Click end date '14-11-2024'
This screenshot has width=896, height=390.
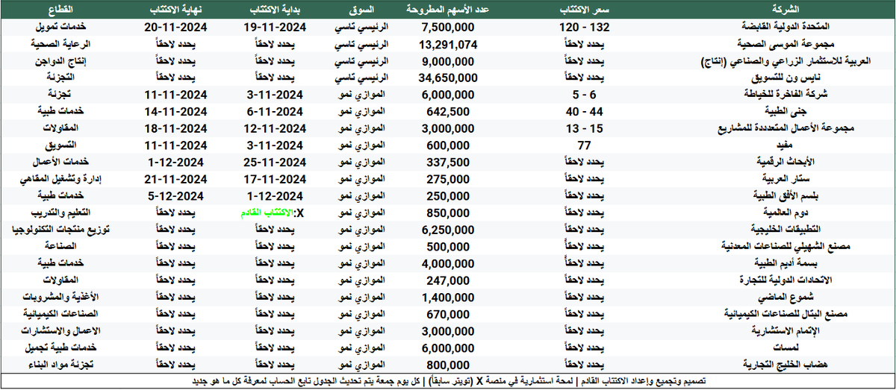[175, 112]
